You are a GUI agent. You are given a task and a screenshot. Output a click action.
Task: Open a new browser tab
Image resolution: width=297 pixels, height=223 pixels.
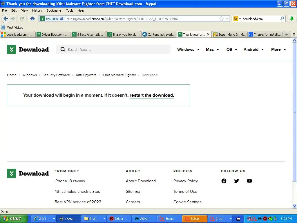pos(287,34)
